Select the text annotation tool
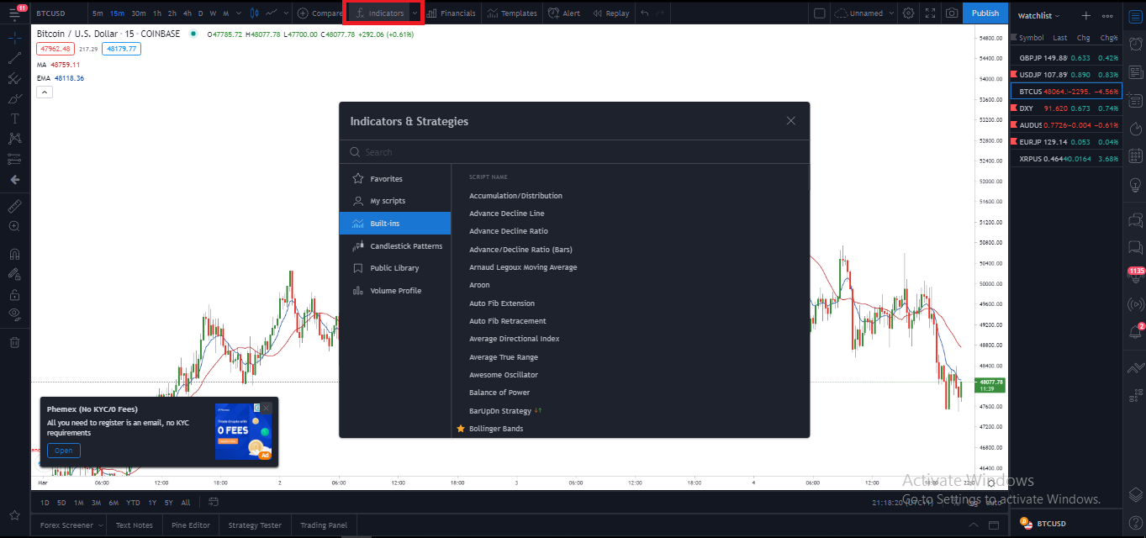Screen dimensions: 1146x538 (x=14, y=119)
